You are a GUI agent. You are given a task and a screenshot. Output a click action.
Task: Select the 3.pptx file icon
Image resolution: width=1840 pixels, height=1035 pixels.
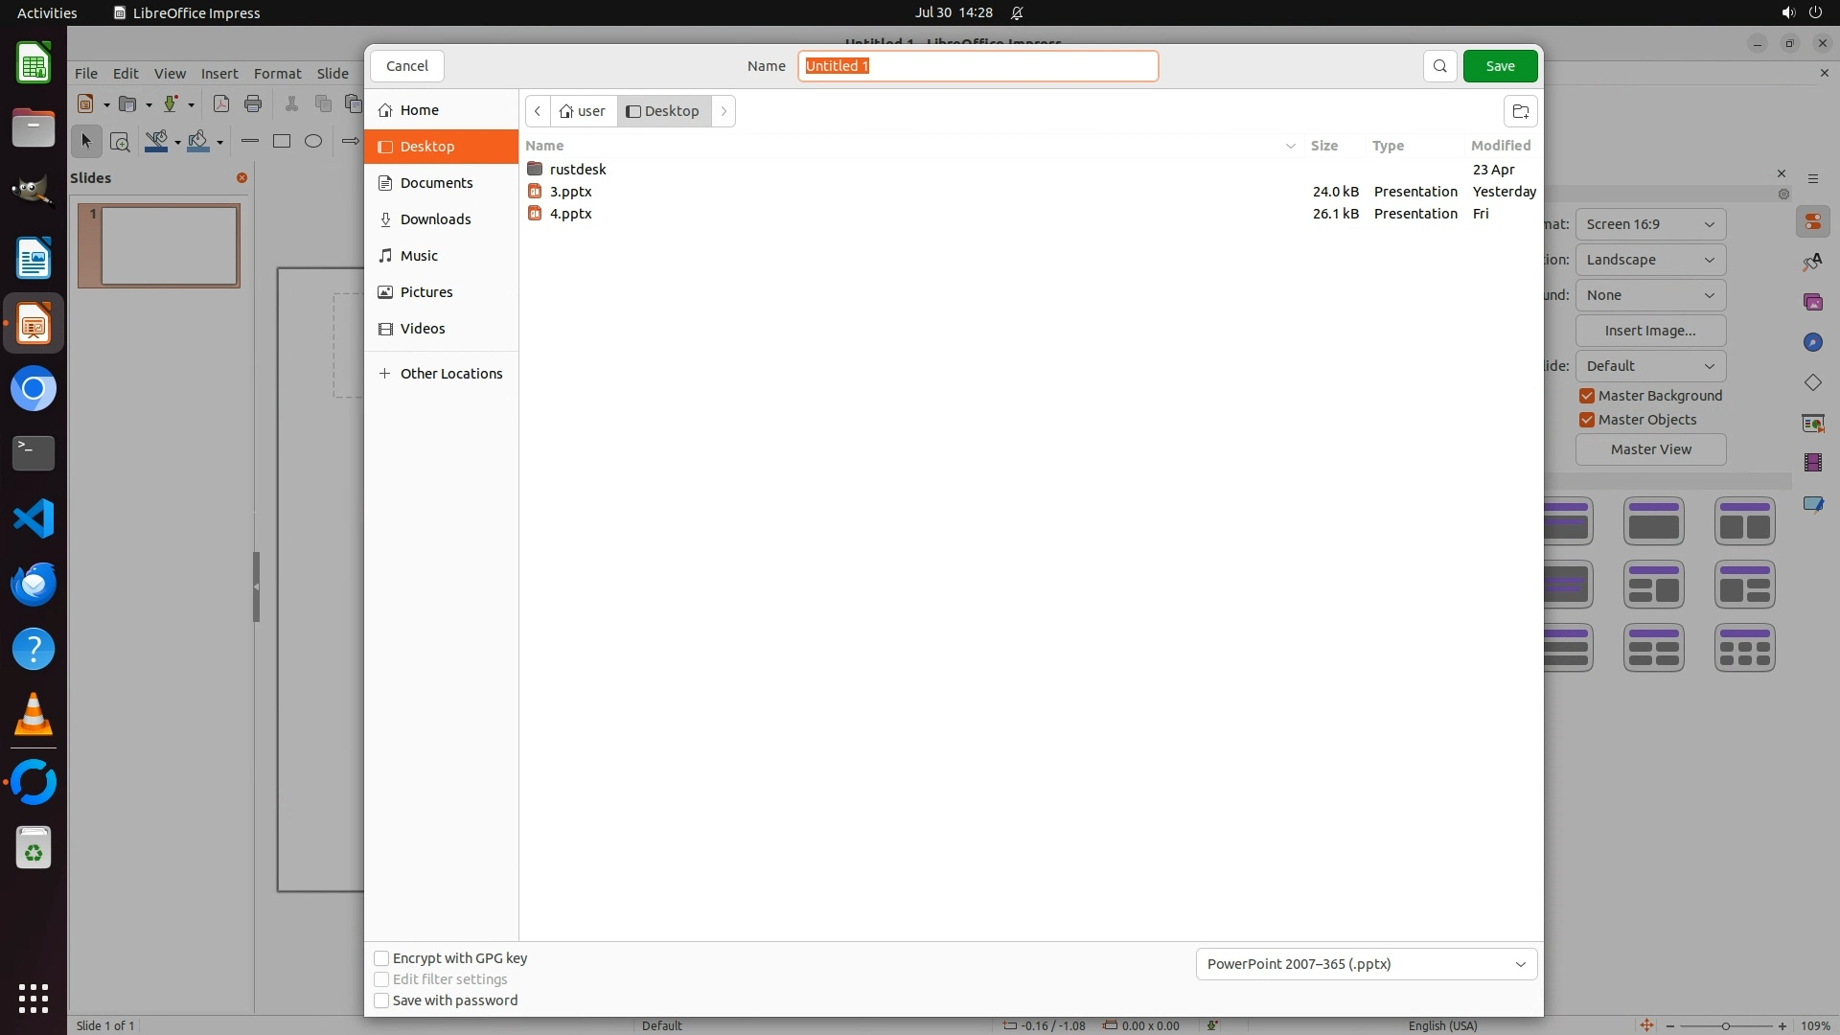pyautogui.click(x=535, y=192)
